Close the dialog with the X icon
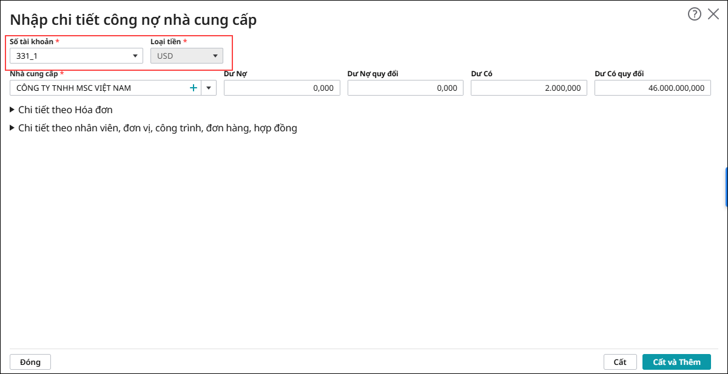The width and height of the screenshot is (728, 374). [713, 14]
